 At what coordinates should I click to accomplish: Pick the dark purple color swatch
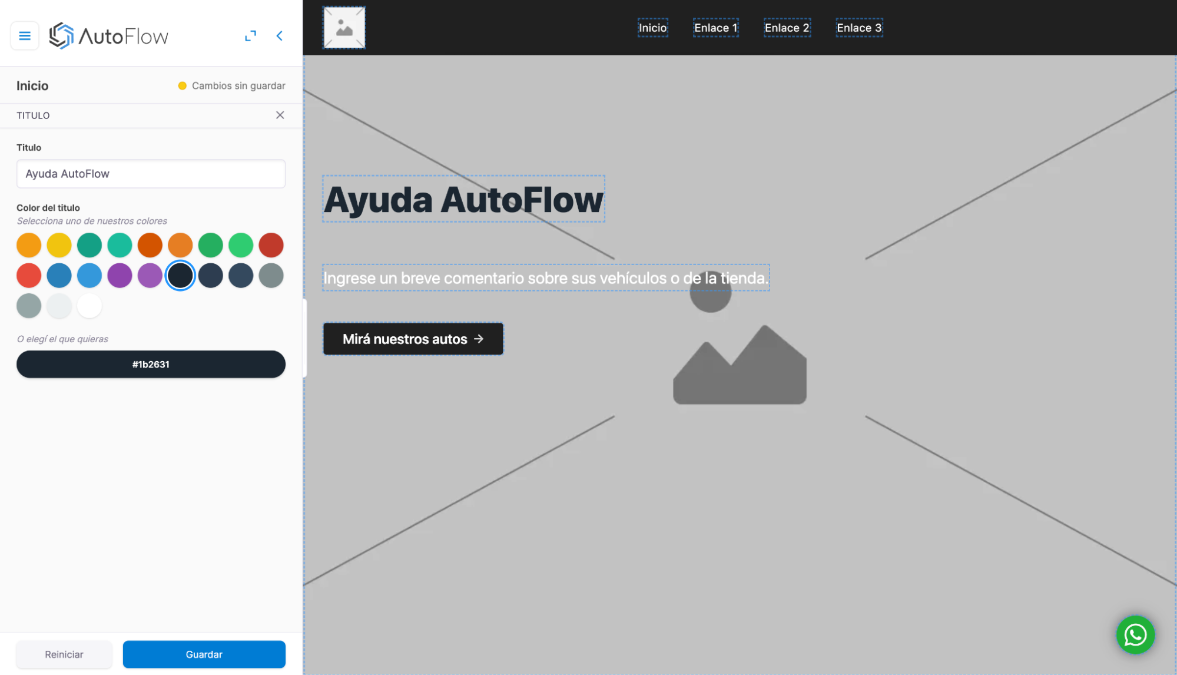(x=120, y=276)
